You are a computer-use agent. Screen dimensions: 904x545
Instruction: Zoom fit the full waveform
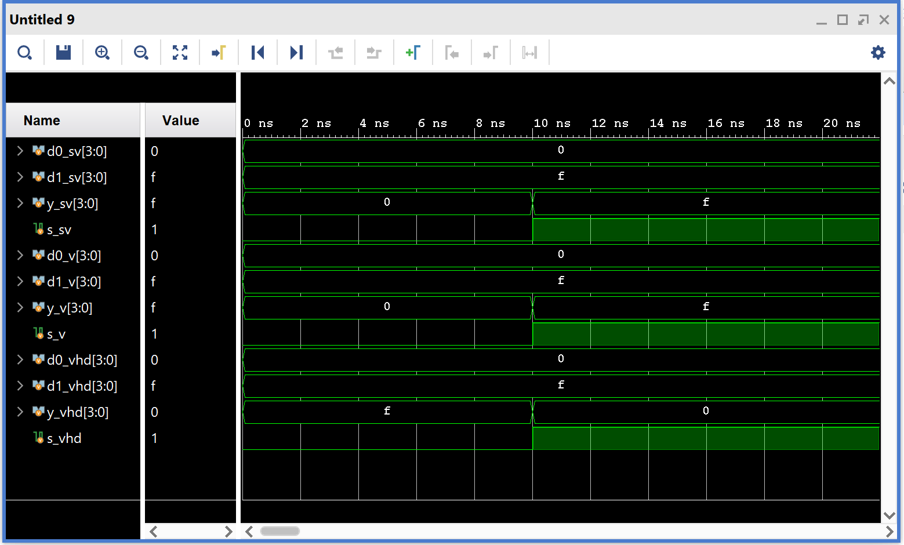click(x=180, y=53)
